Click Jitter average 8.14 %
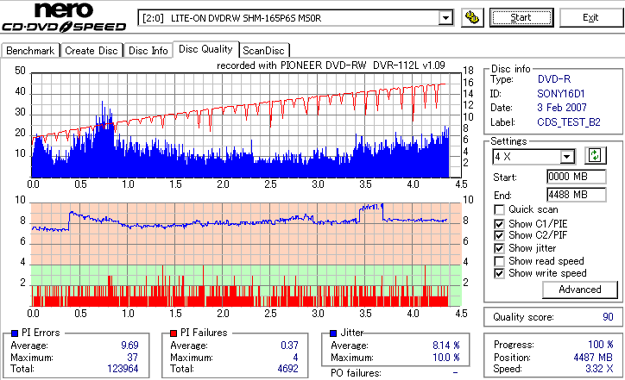Image resolution: width=625 pixels, height=380 pixels. (x=446, y=346)
